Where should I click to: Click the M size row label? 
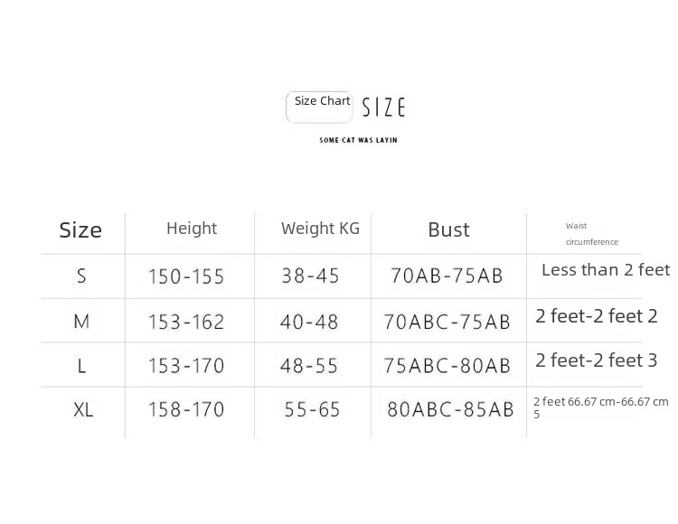(x=81, y=322)
